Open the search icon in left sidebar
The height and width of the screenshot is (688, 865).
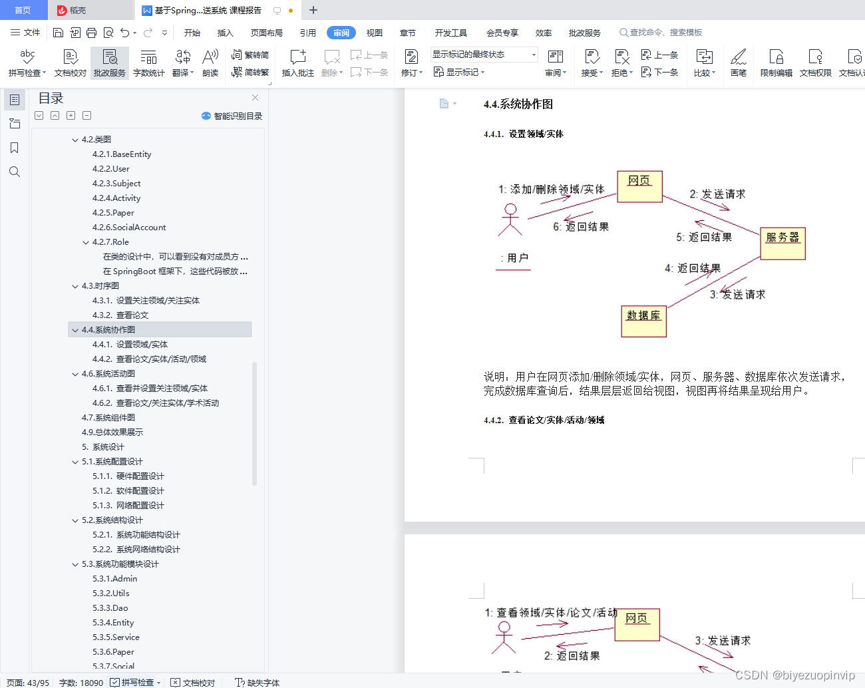(15, 172)
